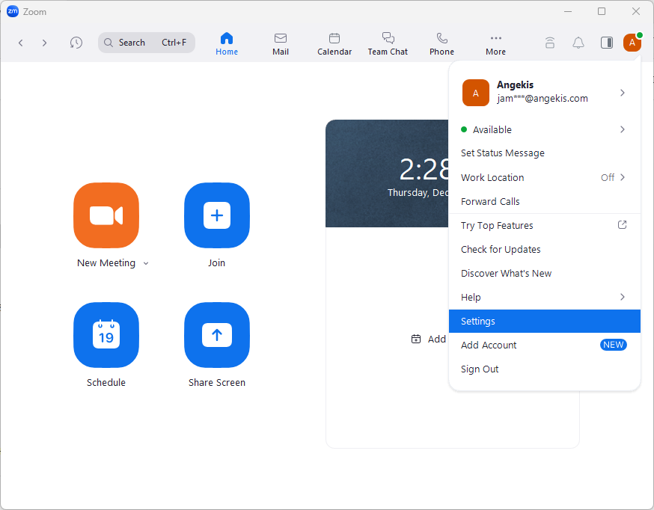
Task: Open the Mail tab
Action: pyautogui.click(x=281, y=43)
